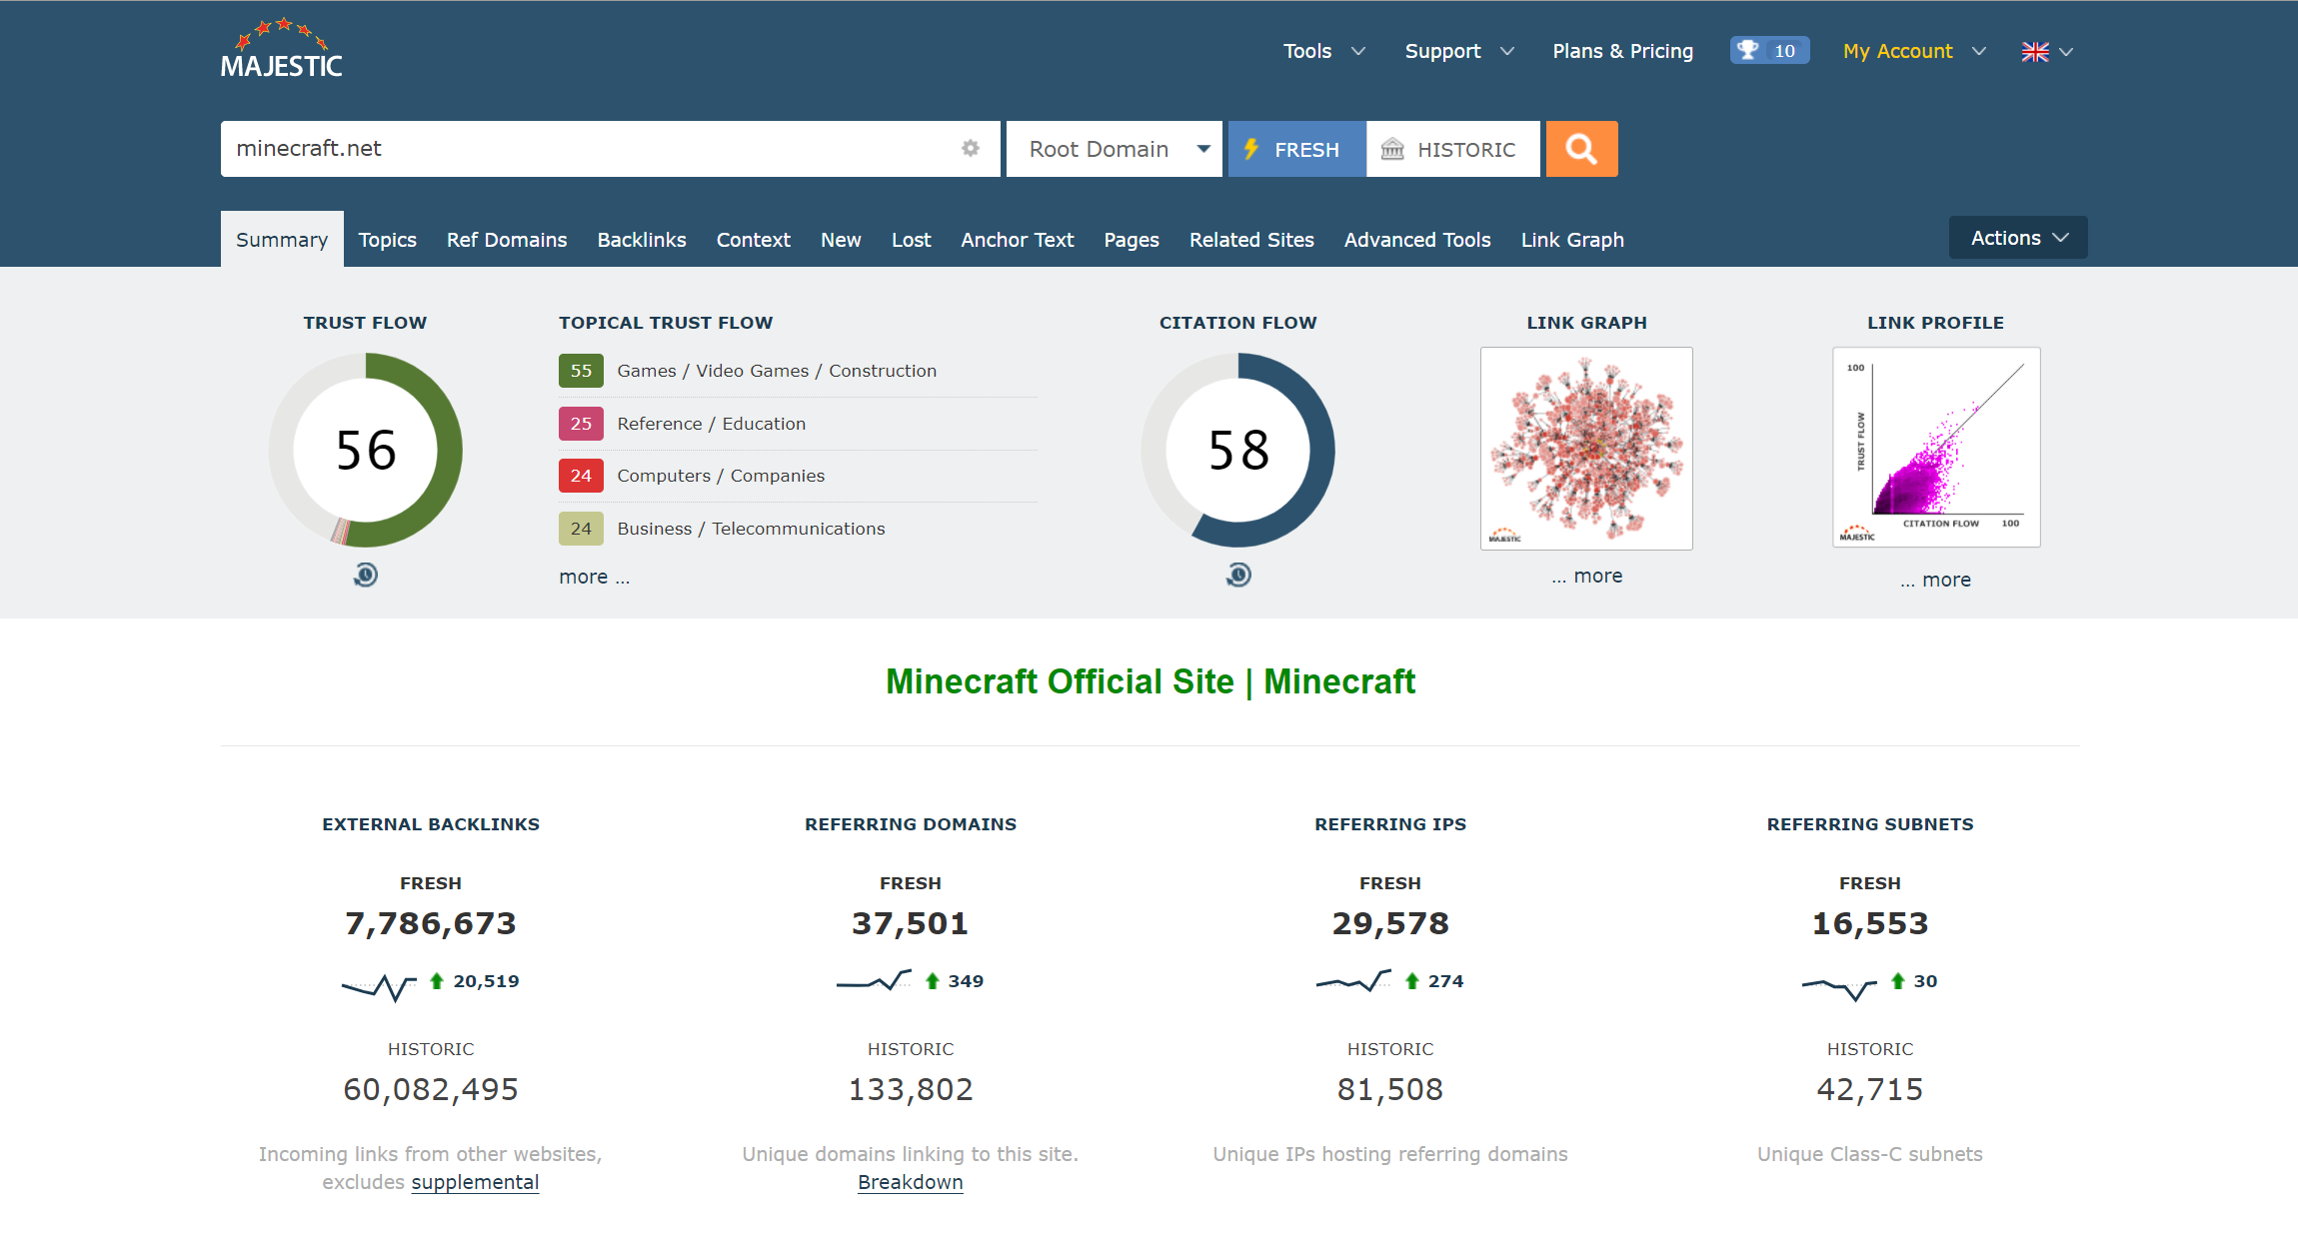Viewport: 2298px width, 1250px height.
Task: Expand the language chevron dropdown
Action: (x=2066, y=52)
